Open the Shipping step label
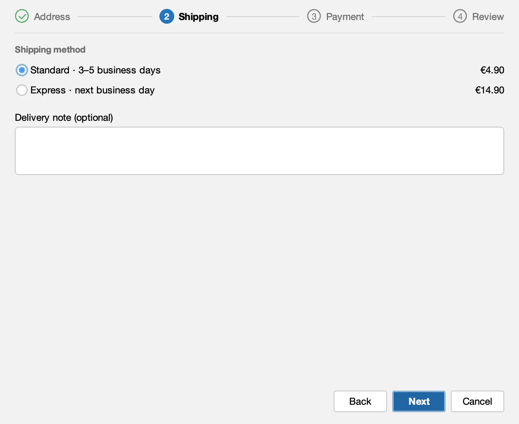The image size is (519, 424). coord(199,17)
